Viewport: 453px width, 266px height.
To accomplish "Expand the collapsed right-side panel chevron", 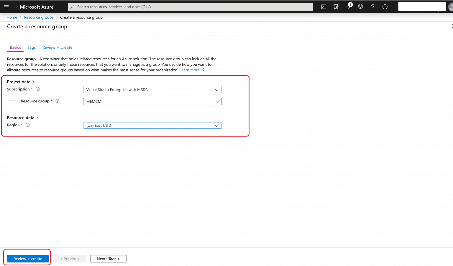I will [x=452, y=26].
